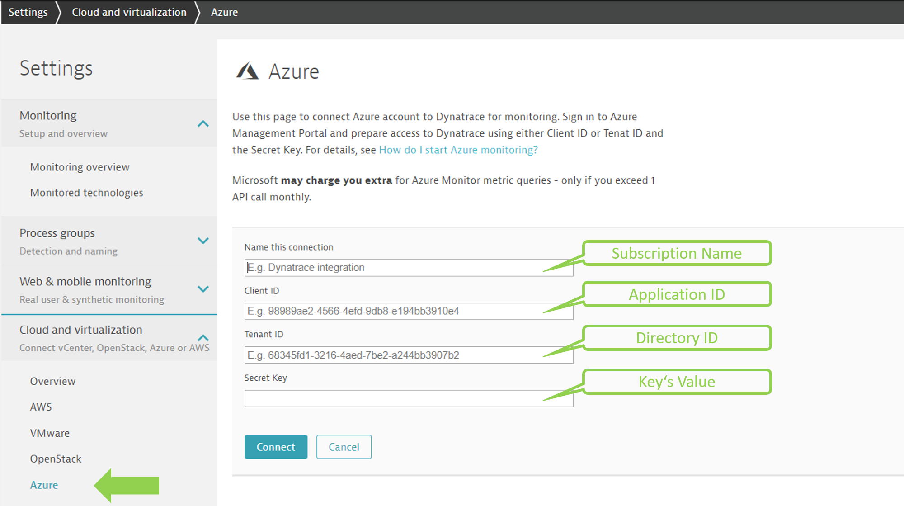The height and width of the screenshot is (506, 904).
Task: Select AWS in the sidebar
Action: [41, 407]
